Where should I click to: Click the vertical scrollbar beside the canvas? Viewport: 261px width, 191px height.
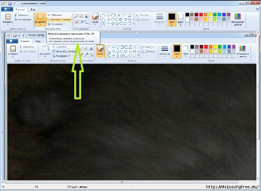[258, 86]
